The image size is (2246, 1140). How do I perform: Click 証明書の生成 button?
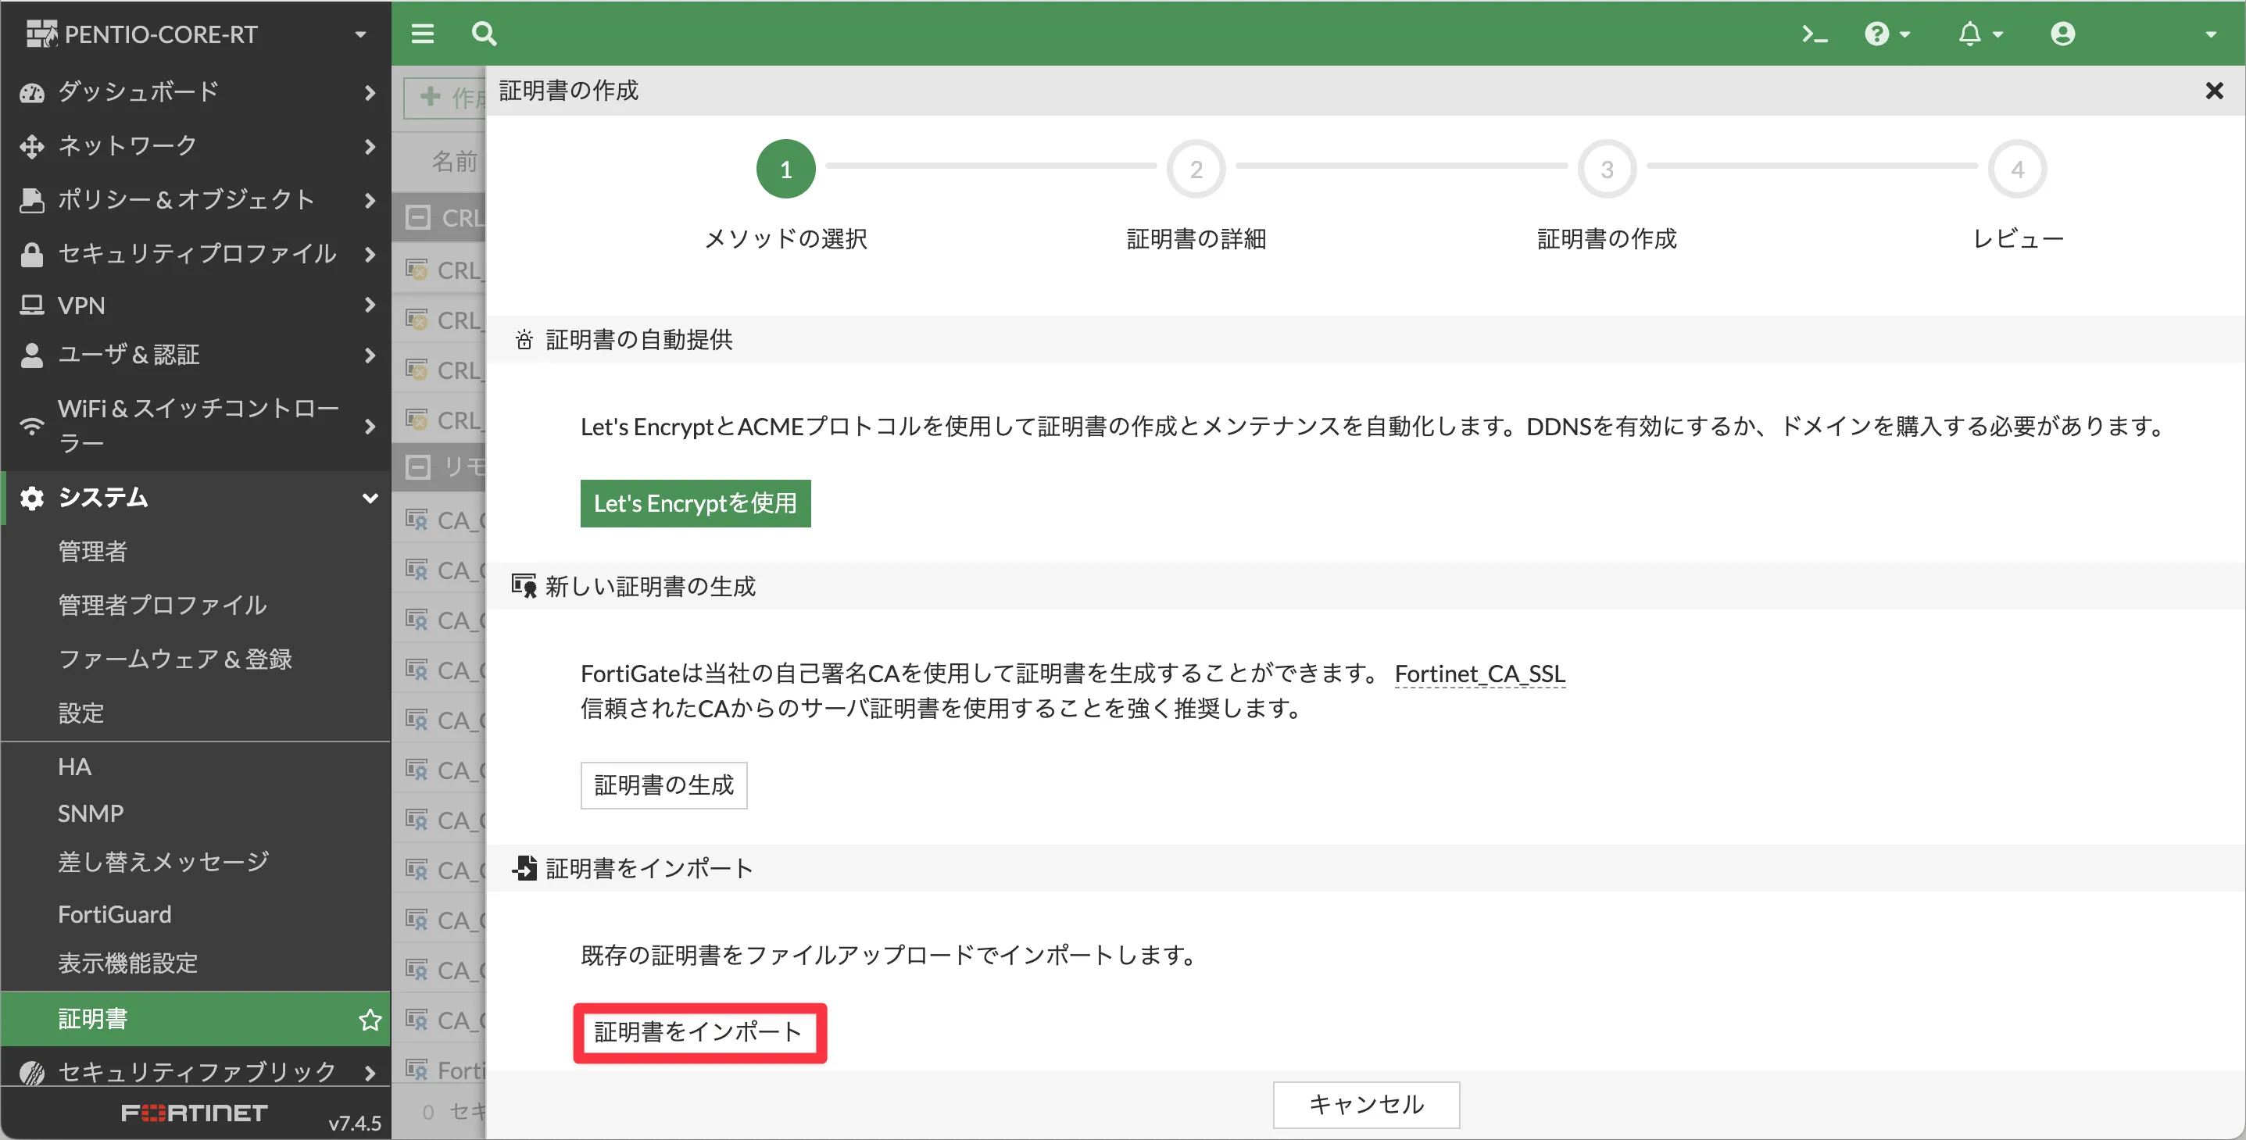pos(663,785)
